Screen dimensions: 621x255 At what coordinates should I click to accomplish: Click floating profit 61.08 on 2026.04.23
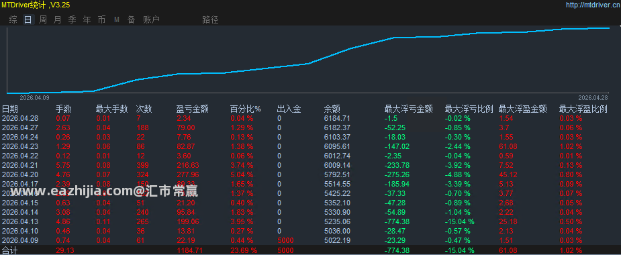508,146
